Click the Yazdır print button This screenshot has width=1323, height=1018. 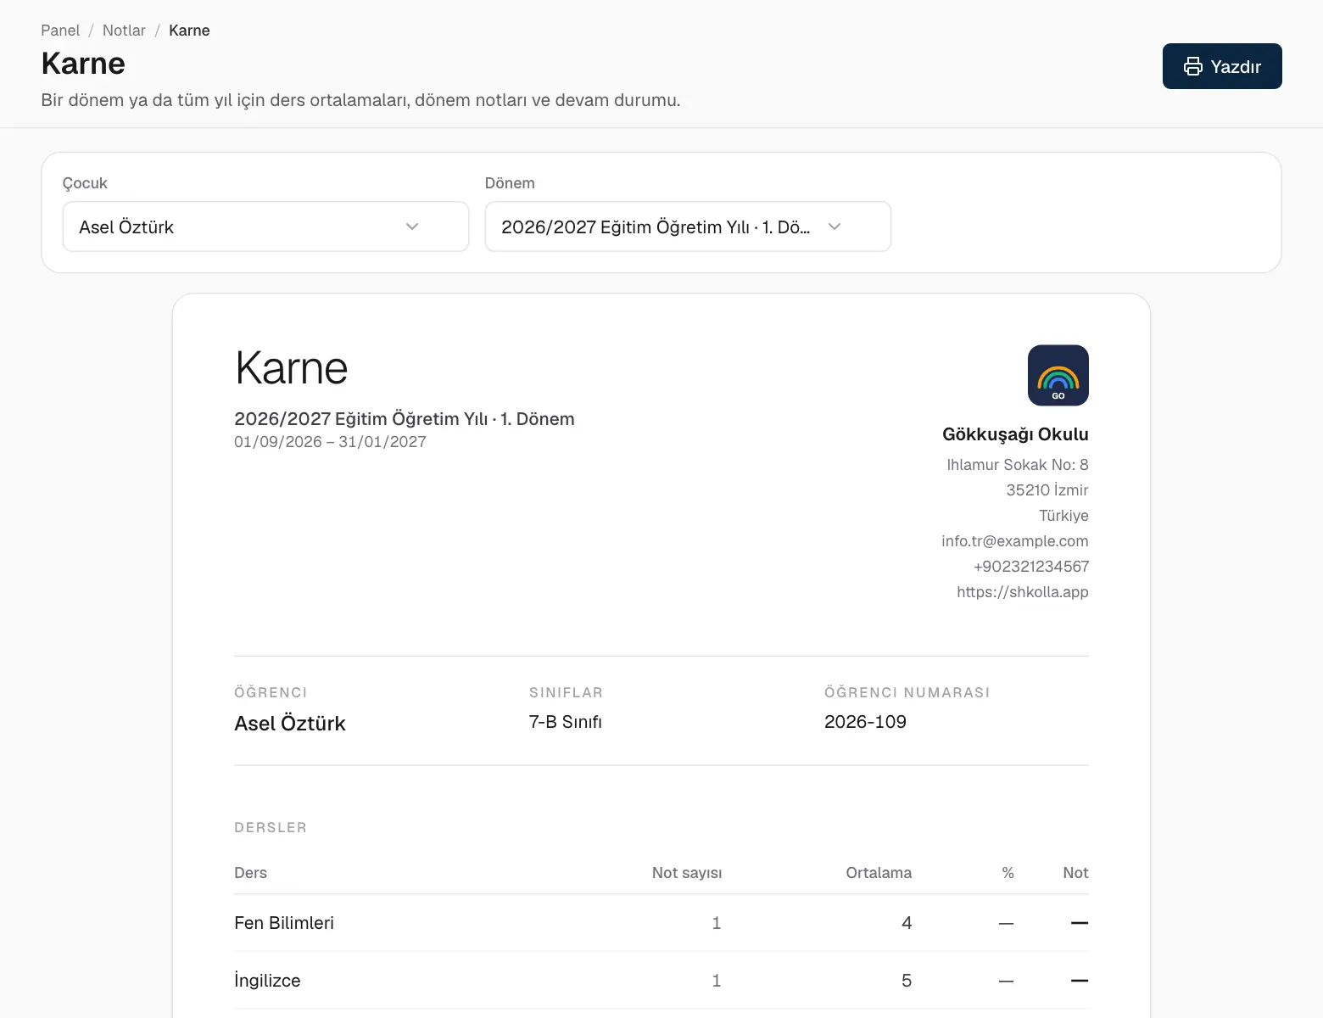[1222, 66]
